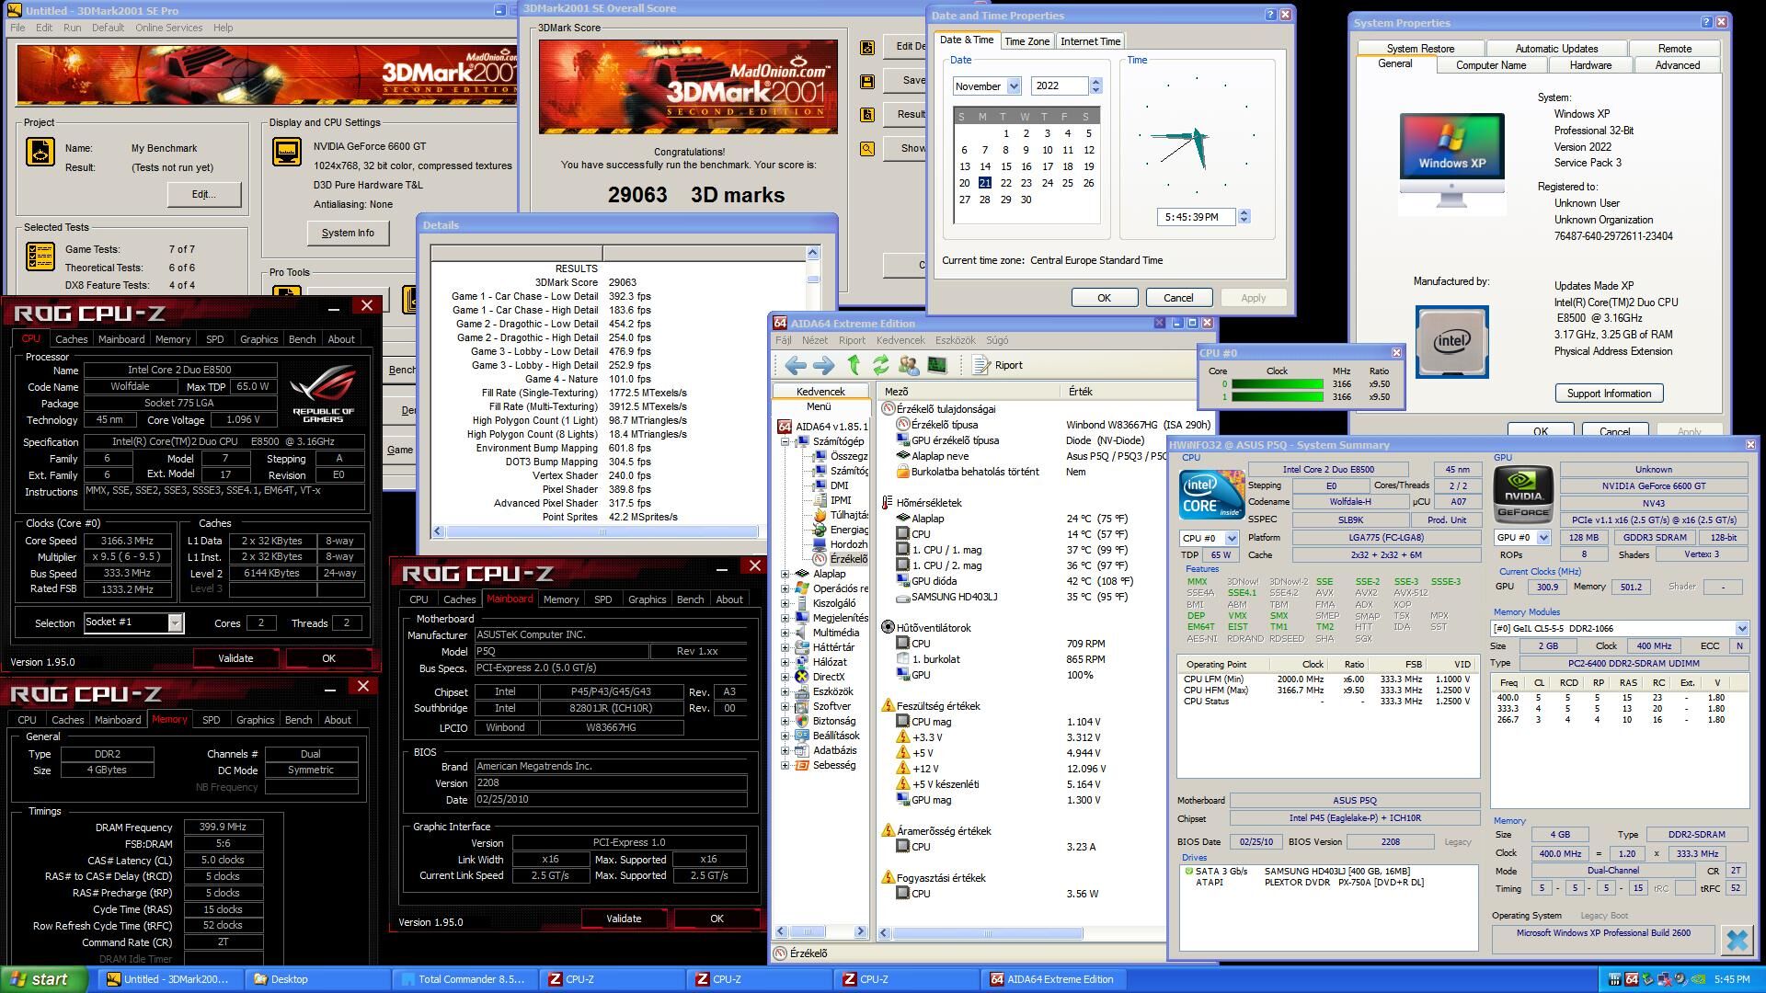The image size is (1766, 993).
Task: Expand the Alaplap node in AIDA64 tree
Action: 786,574
